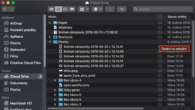Viewport: 195px width, 110px height.
Task: Click cloud status icon for dims.jpeg
Action: tap(160, 71)
